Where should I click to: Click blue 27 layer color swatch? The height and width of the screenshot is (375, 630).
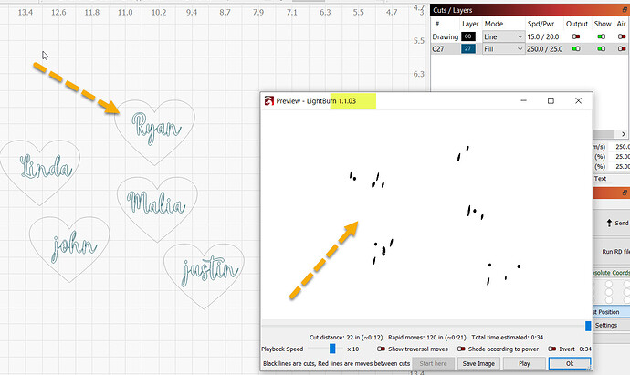[468, 49]
